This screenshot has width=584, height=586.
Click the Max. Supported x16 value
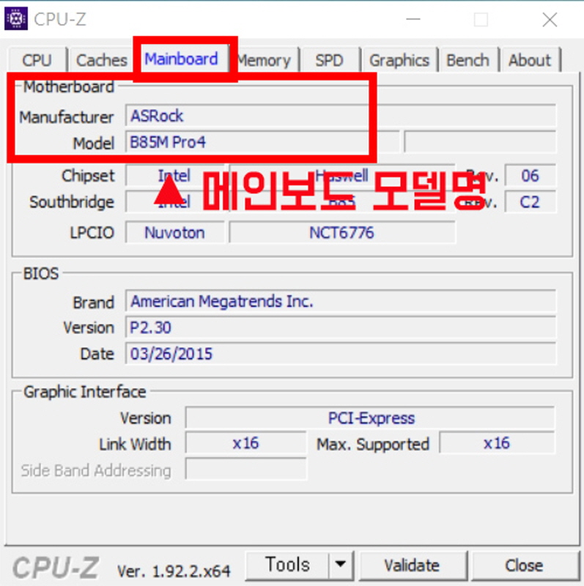pyautogui.click(x=497, y=443)
